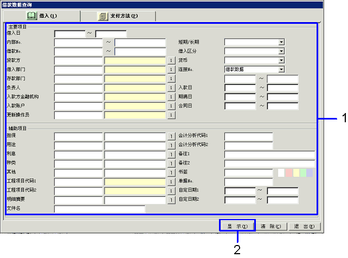This screenshot has width=348, height=258.
Task: Focus the 借入日 start date field
Action: 70,34
